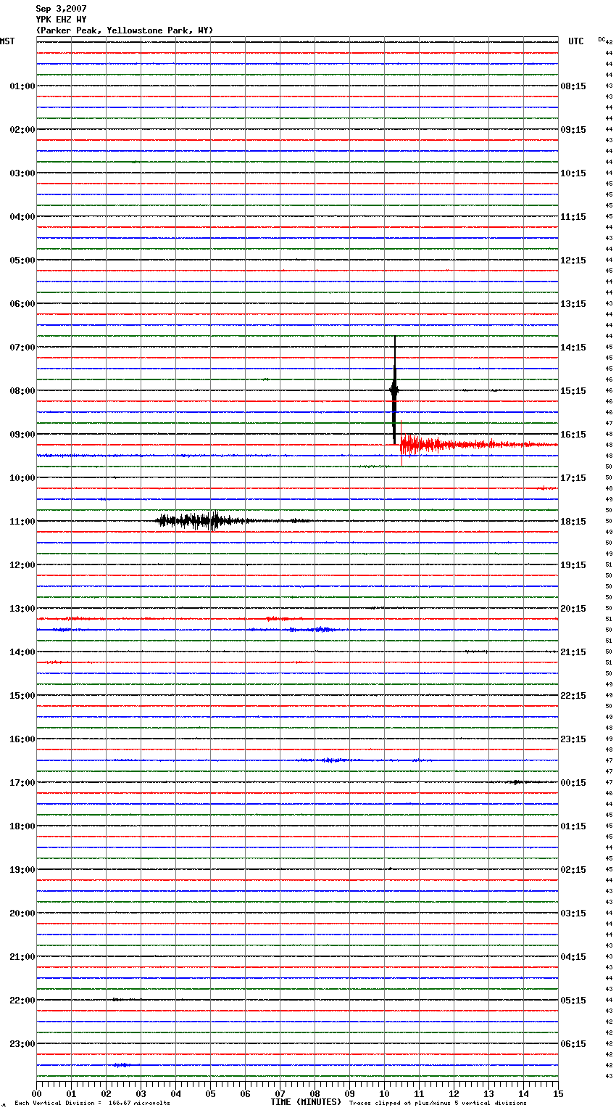The height and width of the screenshot is (1113, 616).
Task: Click the station code "YPK EHZ WY"
Action: click(62, 20)
